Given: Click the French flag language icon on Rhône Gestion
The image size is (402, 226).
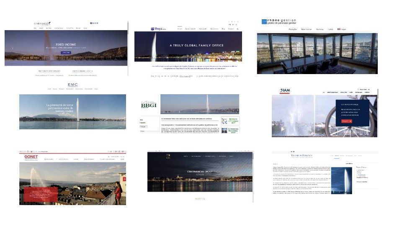Looking at the screenshot, I should (339, 29).
